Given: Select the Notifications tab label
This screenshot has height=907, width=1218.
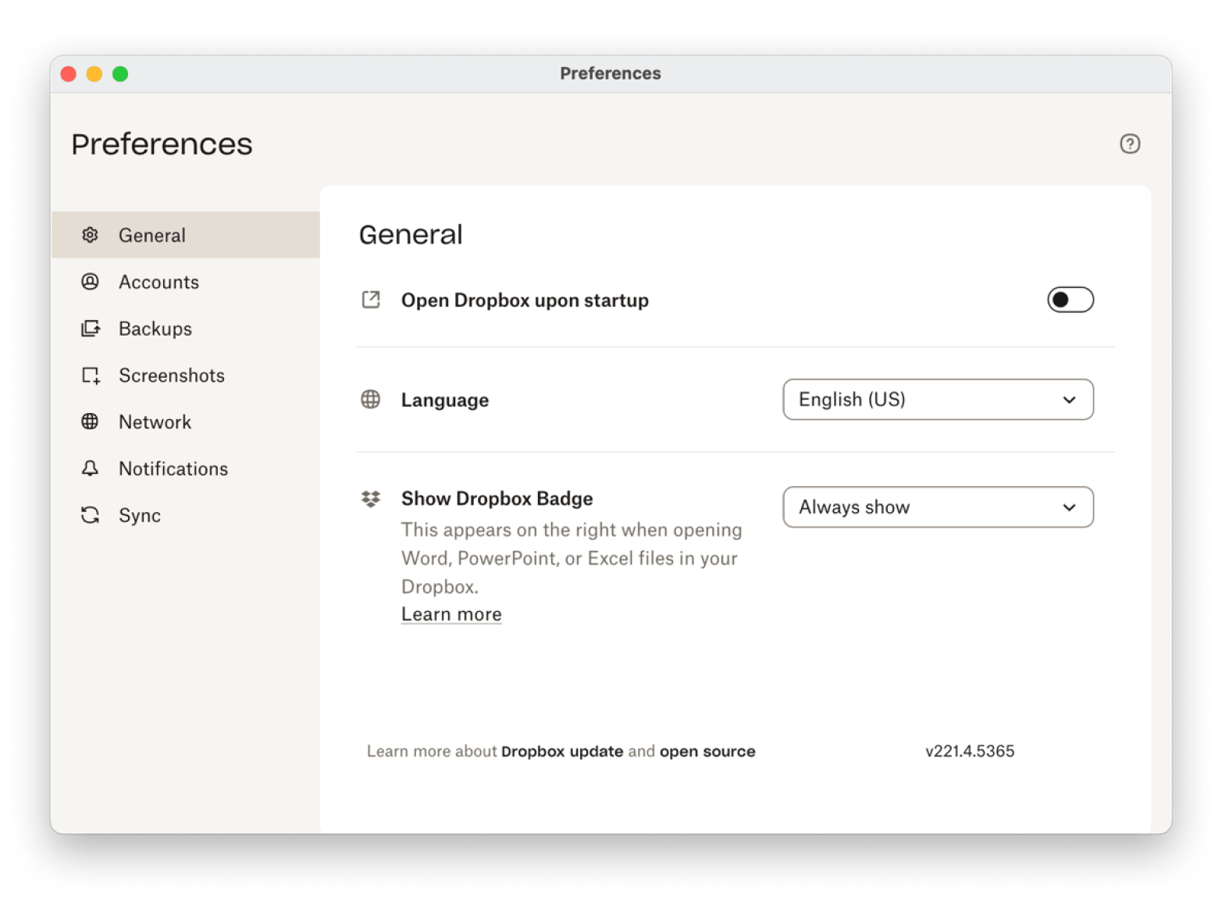Looking at the screenshot, I should coord(173,468).
